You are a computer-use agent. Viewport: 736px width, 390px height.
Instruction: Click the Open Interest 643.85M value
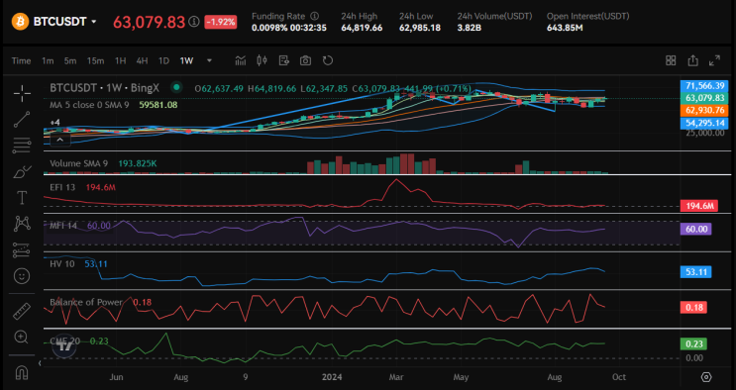pyautogui.click(x=565, y=28)
